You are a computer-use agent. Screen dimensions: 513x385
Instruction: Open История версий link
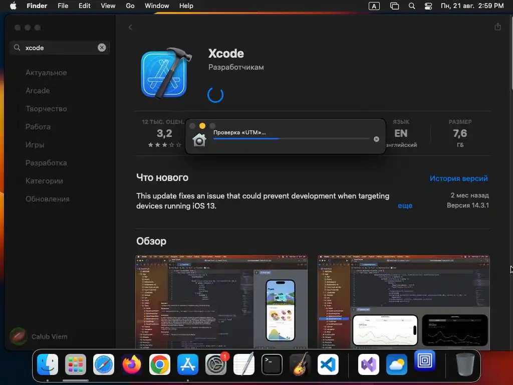click(458, 178)
